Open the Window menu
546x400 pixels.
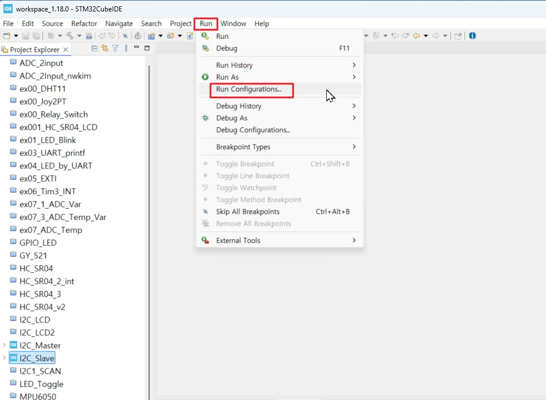click(x=233, y=23)
